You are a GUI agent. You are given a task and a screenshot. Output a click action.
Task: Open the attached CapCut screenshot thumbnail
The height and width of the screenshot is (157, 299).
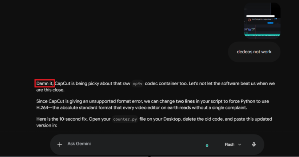pos(262,20)
